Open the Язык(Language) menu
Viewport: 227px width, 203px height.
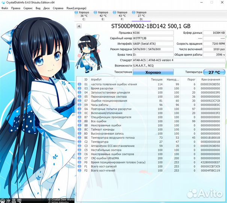click(76, 8)
